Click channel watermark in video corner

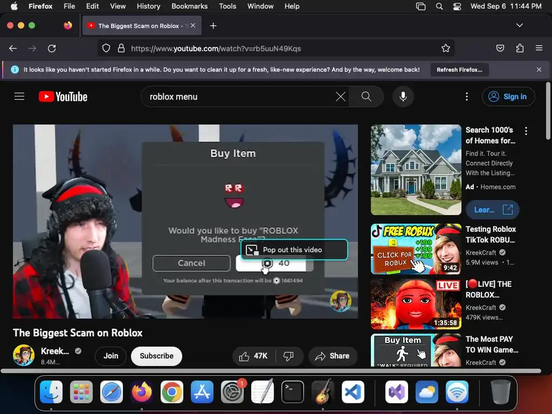pyautogui.click(x=341, y=301)
